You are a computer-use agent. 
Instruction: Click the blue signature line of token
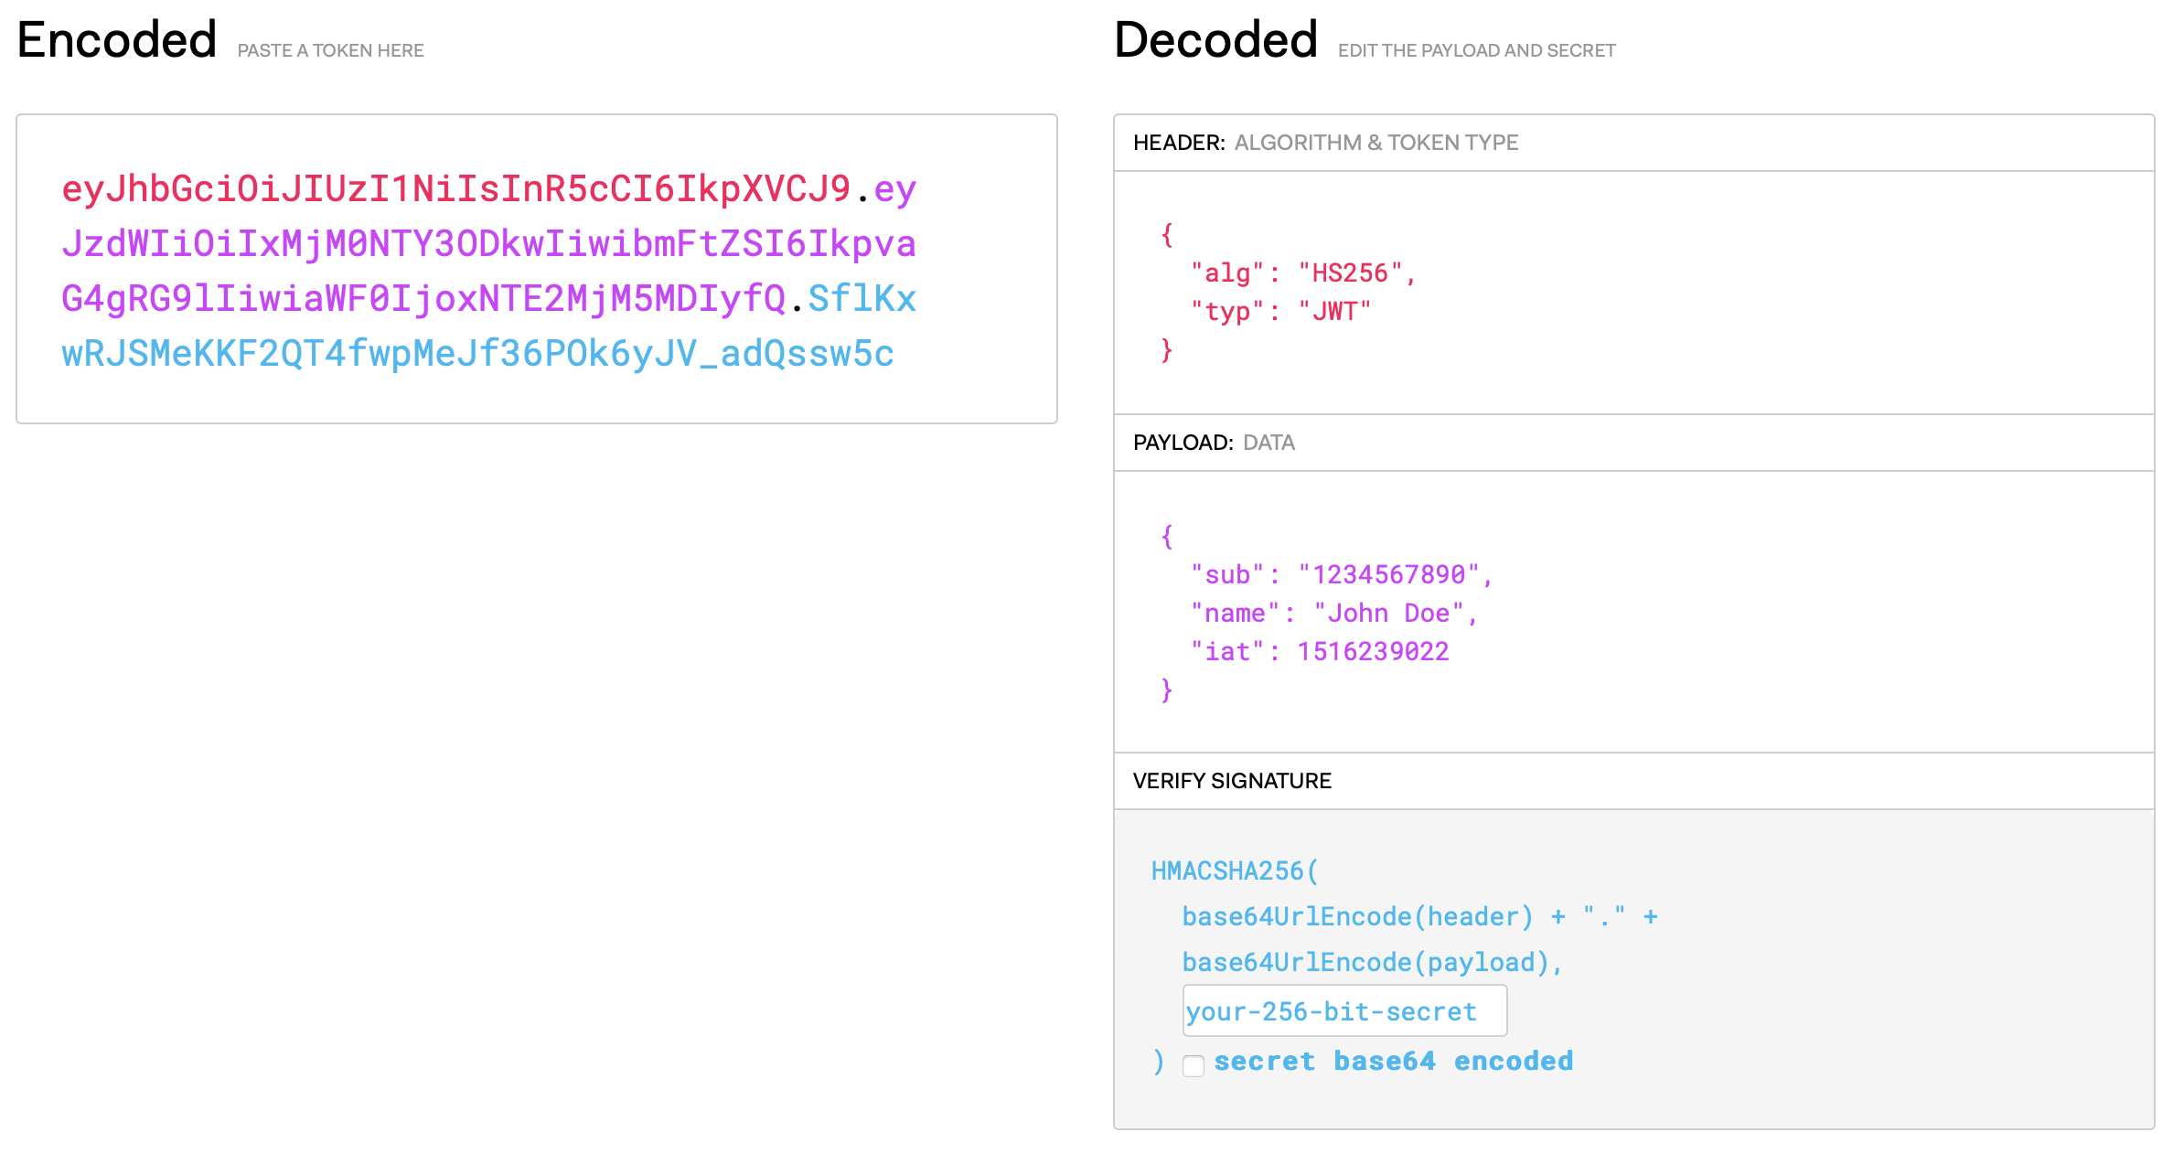pyautogui.click(x=477, y=354)
